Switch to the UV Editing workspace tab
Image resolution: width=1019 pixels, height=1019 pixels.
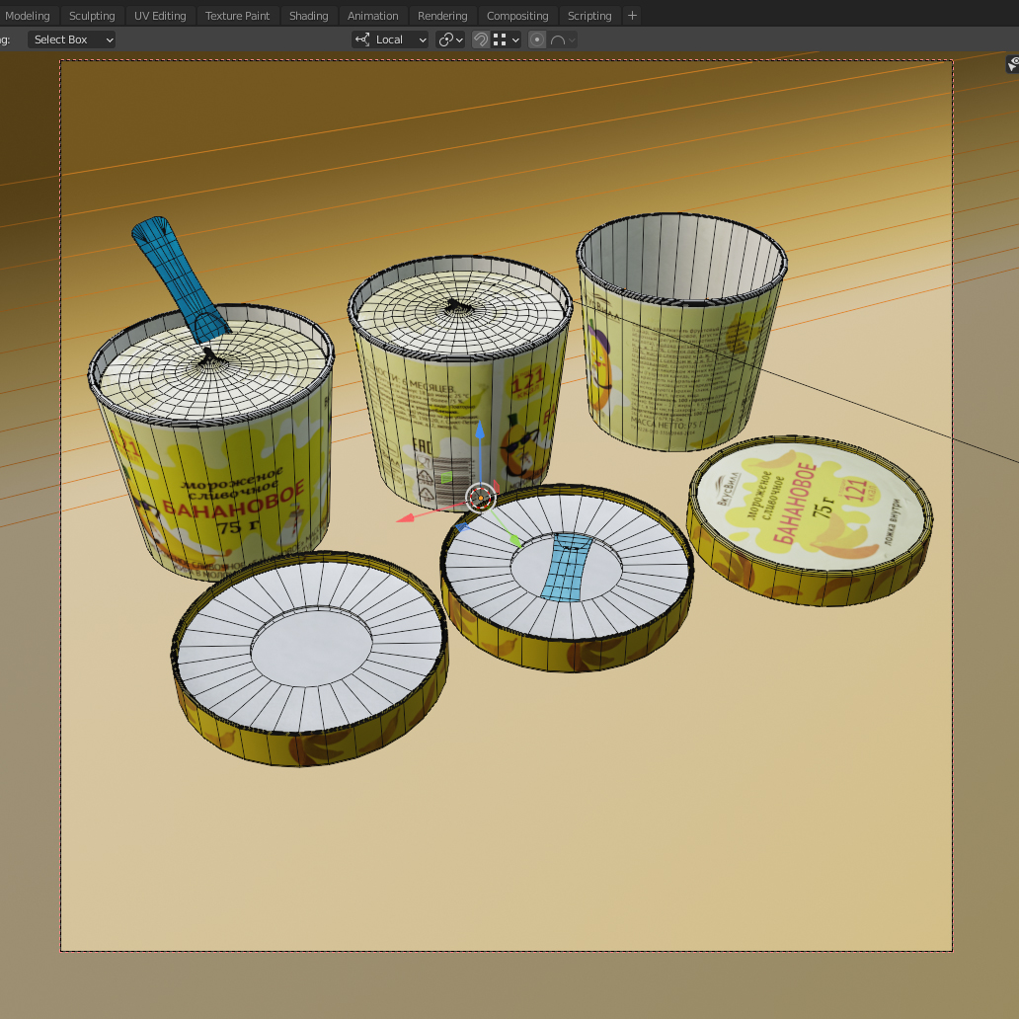[x=160, y=16]
